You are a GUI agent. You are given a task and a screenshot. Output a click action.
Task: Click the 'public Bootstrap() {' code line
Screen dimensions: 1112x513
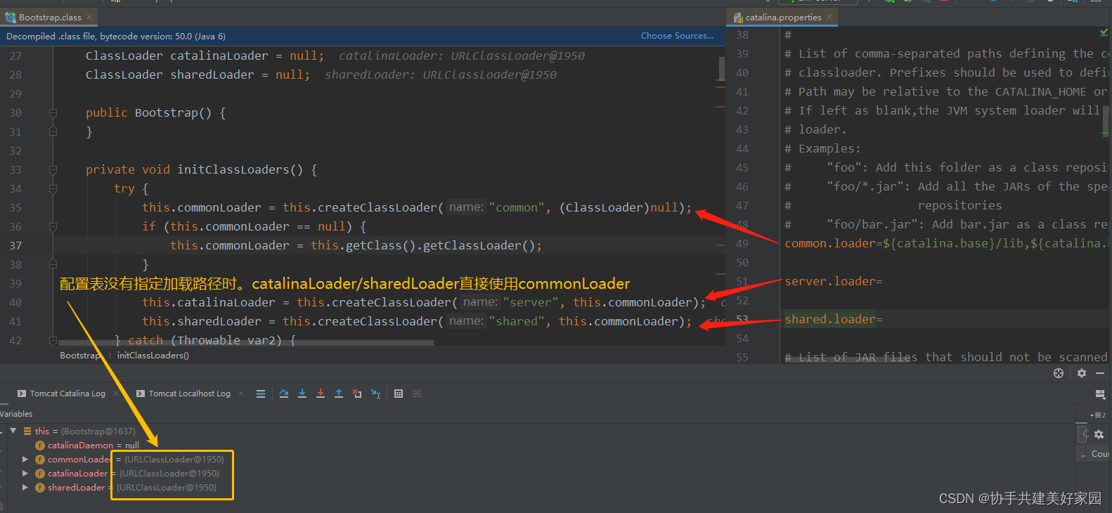[x=155, y=112]
